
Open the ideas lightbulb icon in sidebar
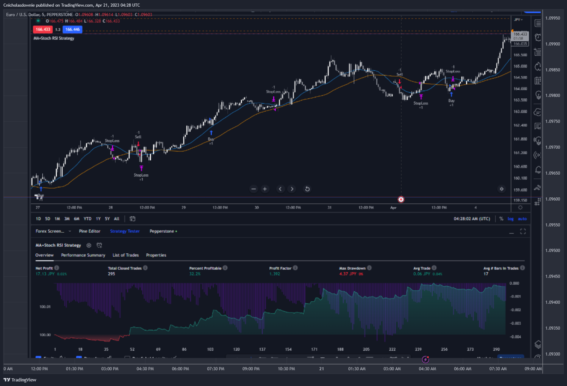click(538, 95)
